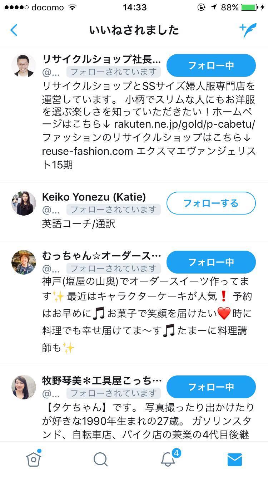Viewport: 268px width, 477px height.
Task: Open the Messages envelope tab
Action: tap(234, 459)
